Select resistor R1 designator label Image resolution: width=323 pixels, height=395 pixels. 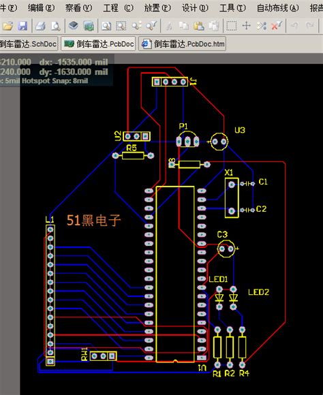point(217,373)
